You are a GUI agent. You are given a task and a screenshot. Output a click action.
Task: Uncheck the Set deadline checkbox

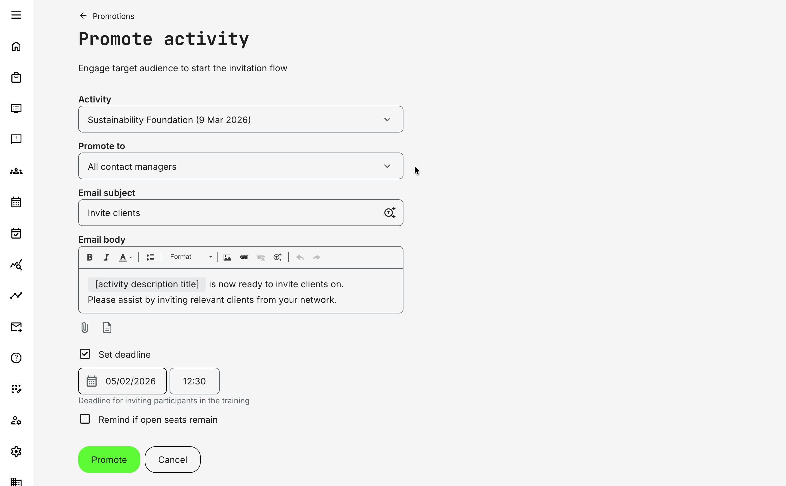pos(85,354)
